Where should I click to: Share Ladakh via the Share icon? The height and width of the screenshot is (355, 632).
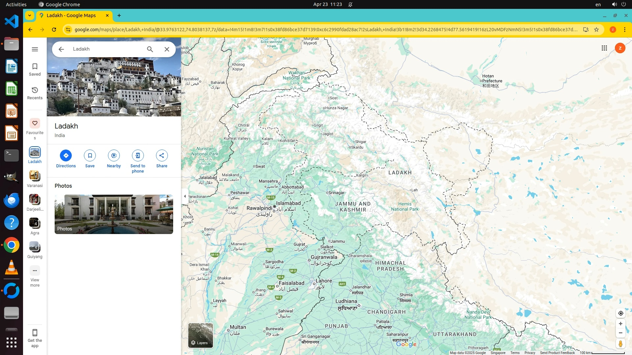pyautogui.click(x=162, y=155)
